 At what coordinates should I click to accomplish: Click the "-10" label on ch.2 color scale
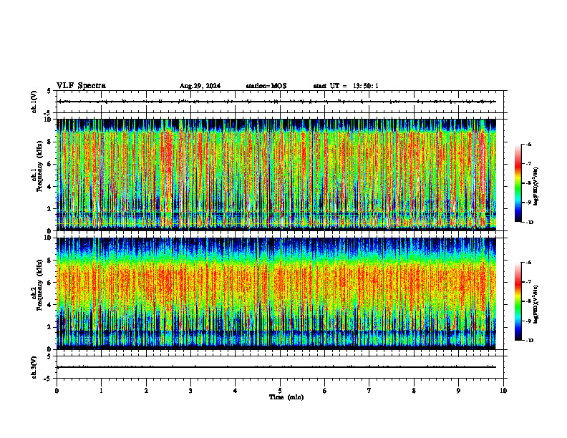point(530,341)
